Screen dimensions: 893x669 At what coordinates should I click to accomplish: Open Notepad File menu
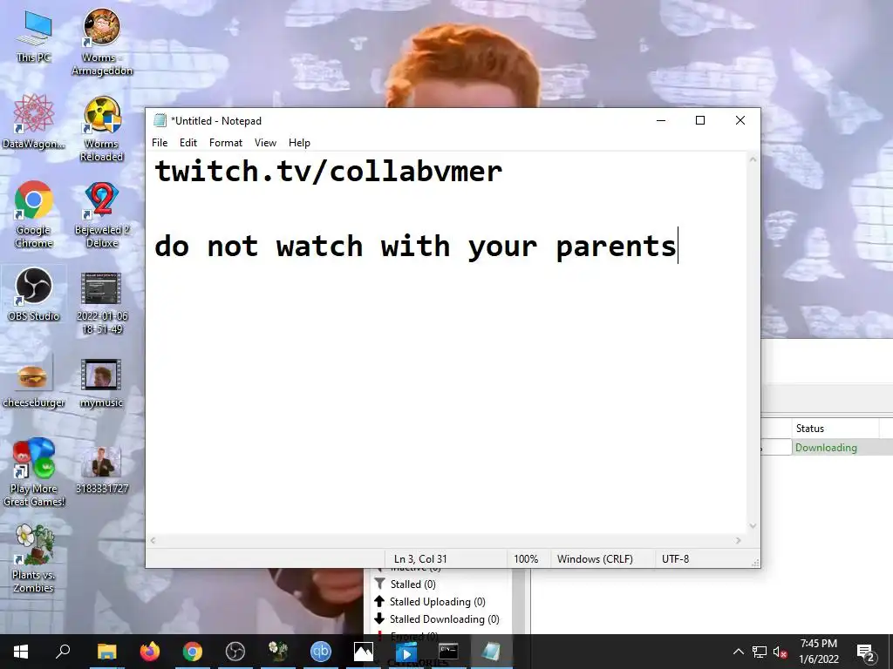pyautogui.click(x=160, y=143)
